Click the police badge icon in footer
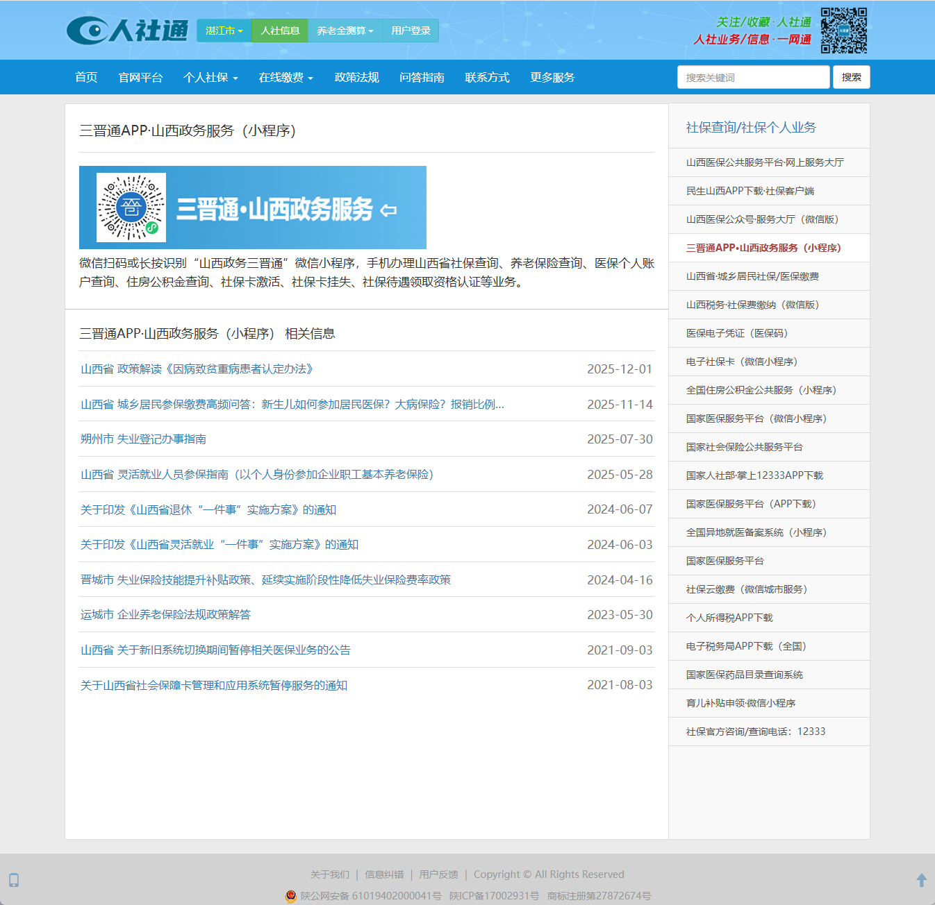 (x=291, y=896)
